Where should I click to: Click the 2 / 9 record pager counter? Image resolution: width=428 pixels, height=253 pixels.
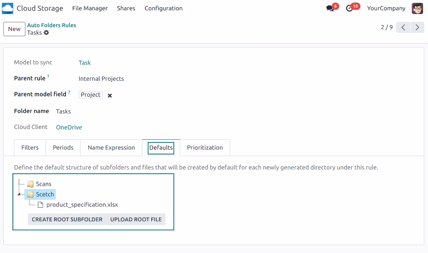click(387, 27)
